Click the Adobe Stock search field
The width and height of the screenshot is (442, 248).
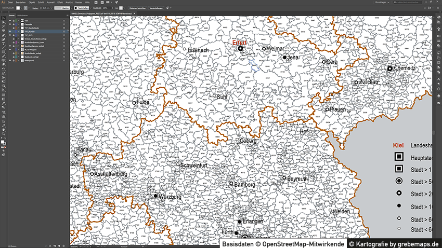point(407,2)
